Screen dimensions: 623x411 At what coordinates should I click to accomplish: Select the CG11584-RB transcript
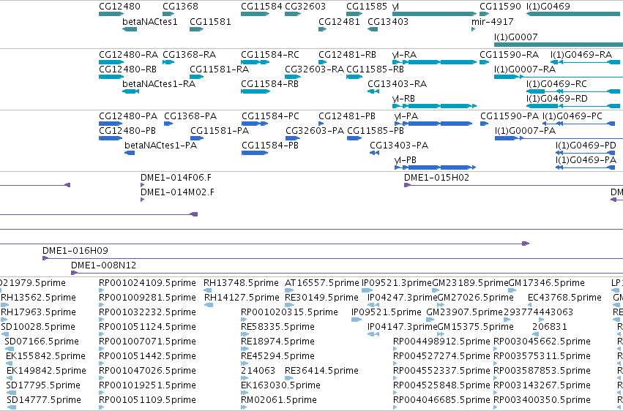[255, 91]
